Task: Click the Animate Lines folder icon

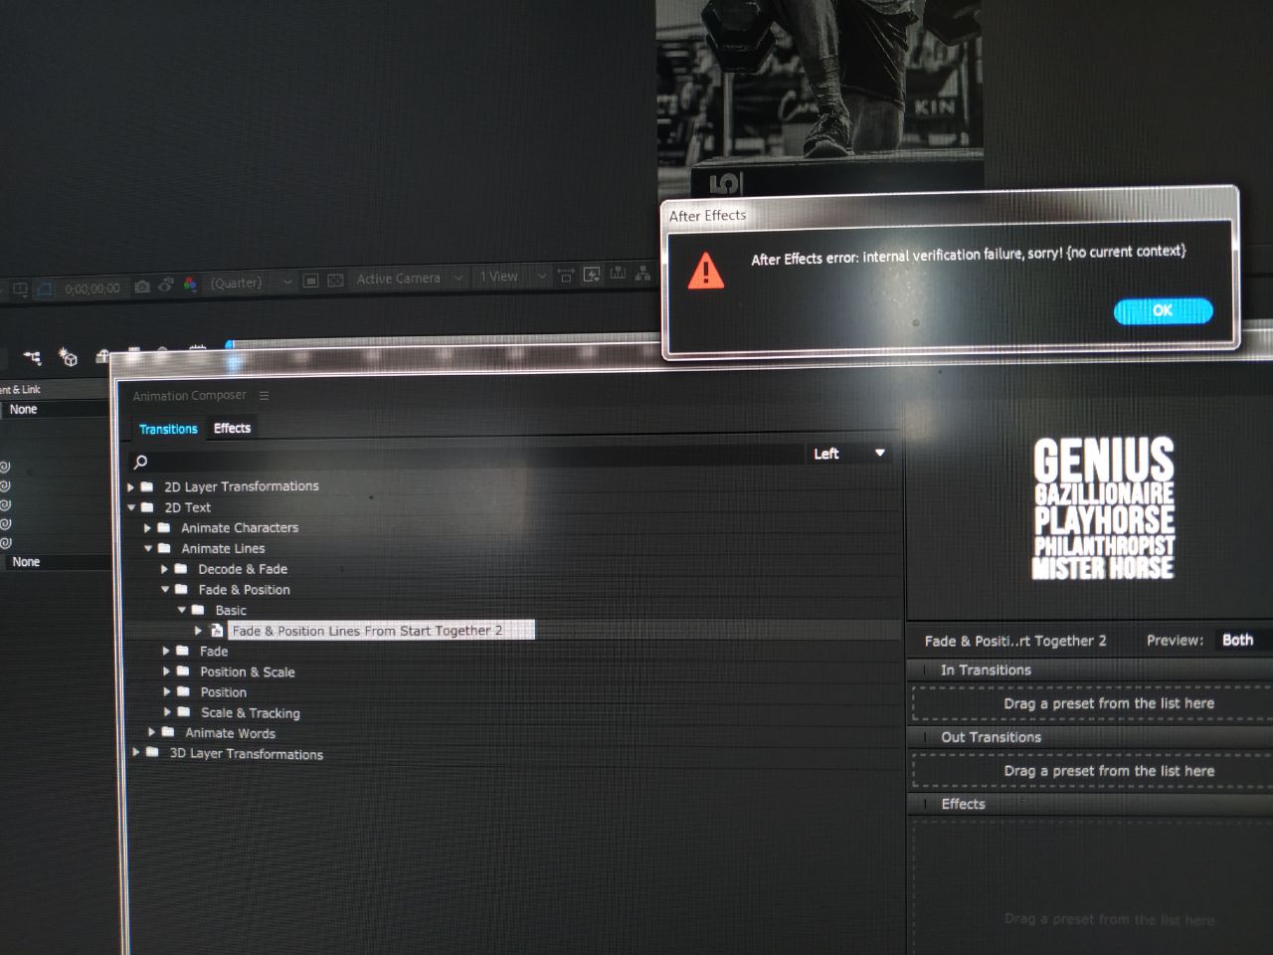Action: (164, 548)
